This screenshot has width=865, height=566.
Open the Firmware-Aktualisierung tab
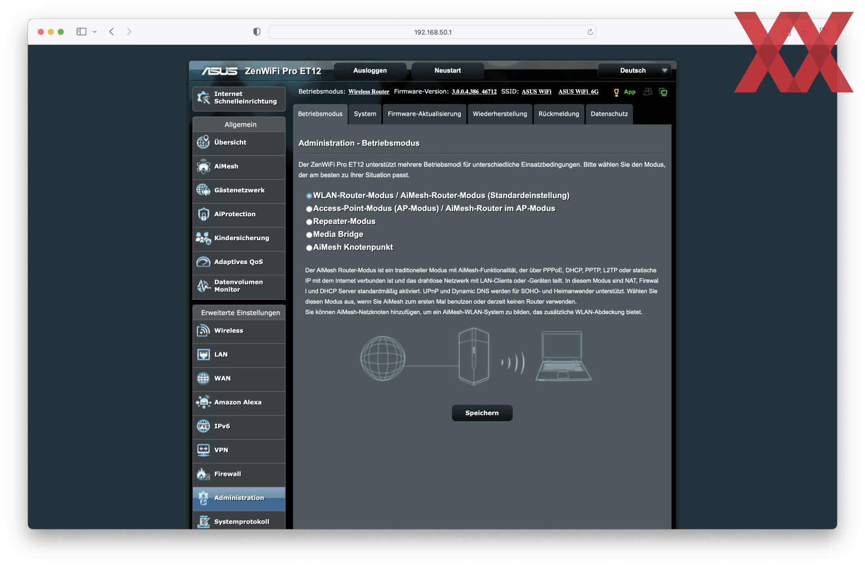(424, 114)
